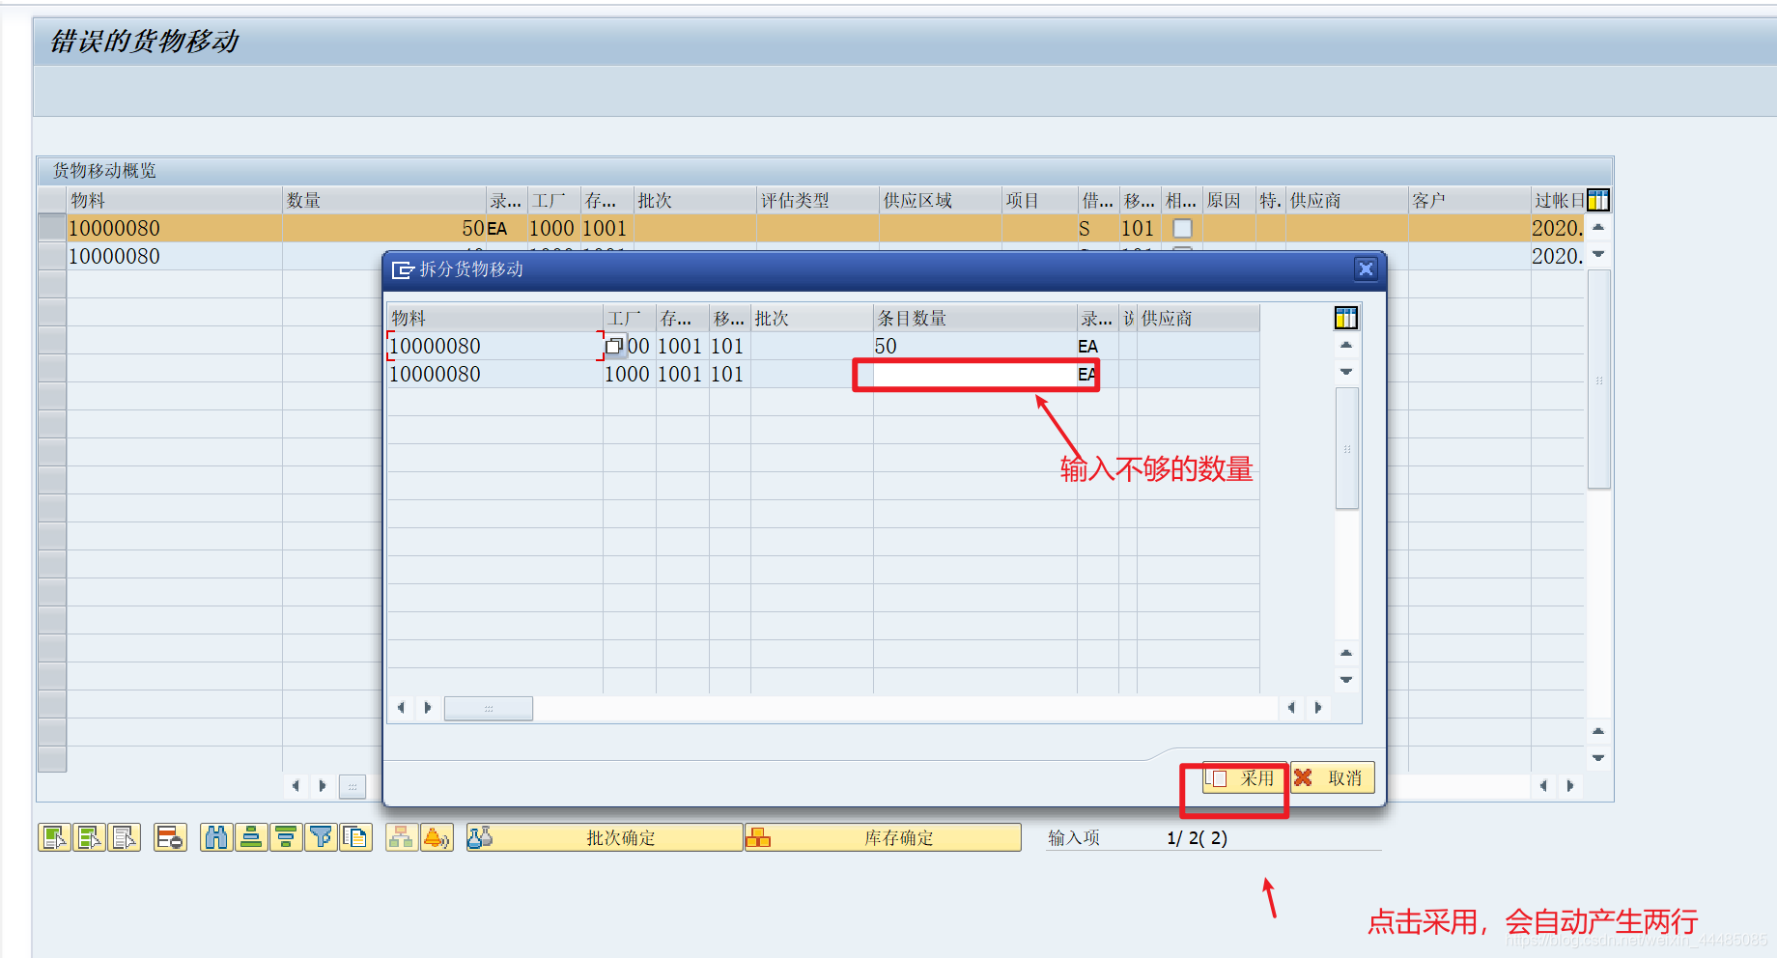Click 条目数量 column header in dialog
The width and height of the screenshot is (1777, 958).
(x=975, y=318)
